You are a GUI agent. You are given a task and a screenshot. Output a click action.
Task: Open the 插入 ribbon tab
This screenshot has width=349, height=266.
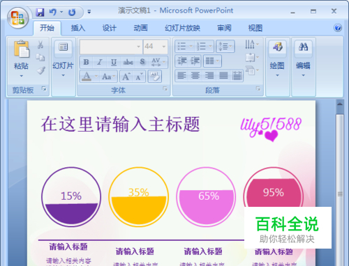(x=78, y=28)
